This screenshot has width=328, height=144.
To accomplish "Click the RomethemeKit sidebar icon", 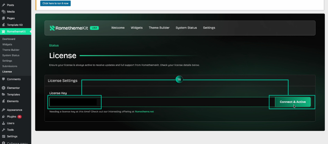I will pyautogui.click(x=3, y=32).
